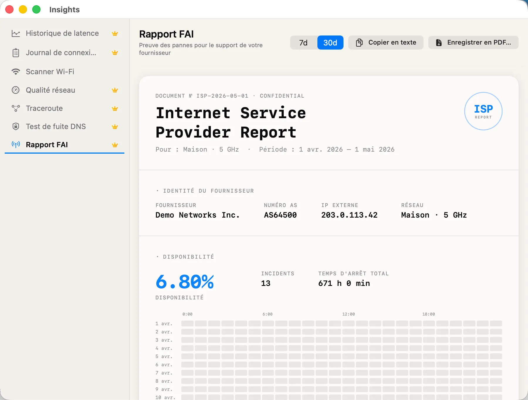
Task: Go to Qualité réseau section
Action: click(x=65, y=90)
